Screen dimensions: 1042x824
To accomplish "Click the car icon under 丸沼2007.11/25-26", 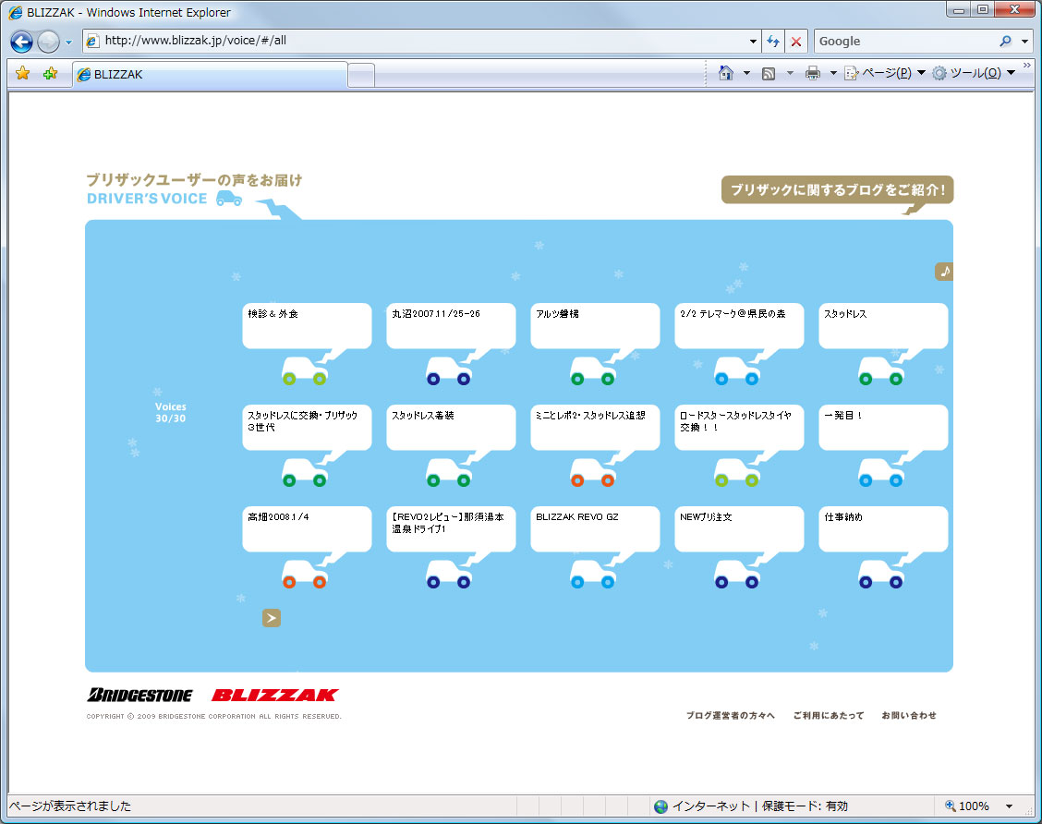I will click(x=449, y=370).
